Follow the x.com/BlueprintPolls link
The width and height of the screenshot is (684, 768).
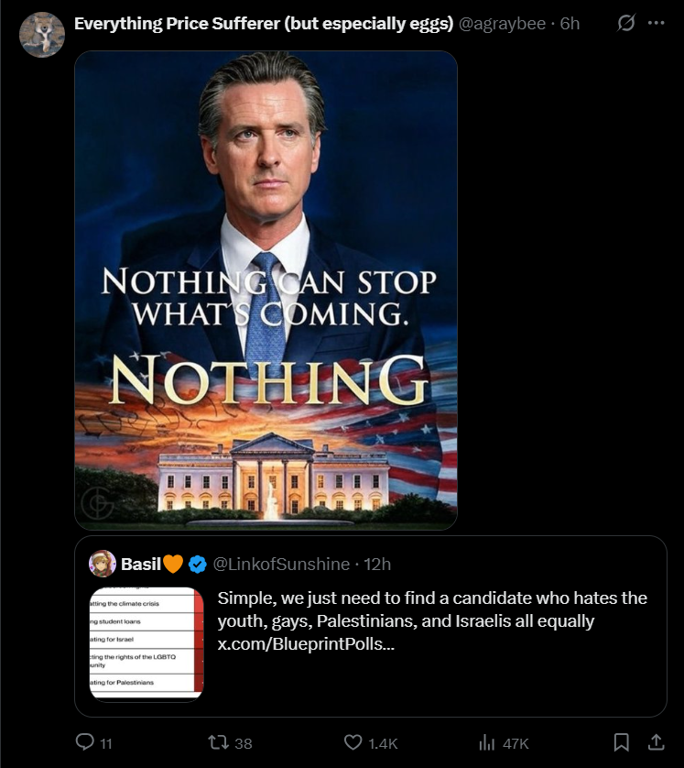(x=306, y=643)
